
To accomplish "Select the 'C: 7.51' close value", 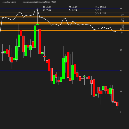I will click(x=47, y=10).
